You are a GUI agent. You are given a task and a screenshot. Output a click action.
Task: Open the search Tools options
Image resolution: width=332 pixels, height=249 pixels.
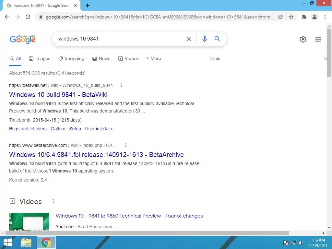[215, 59]
